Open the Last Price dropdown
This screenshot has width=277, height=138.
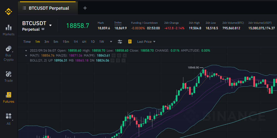click(x=146, y=42)
